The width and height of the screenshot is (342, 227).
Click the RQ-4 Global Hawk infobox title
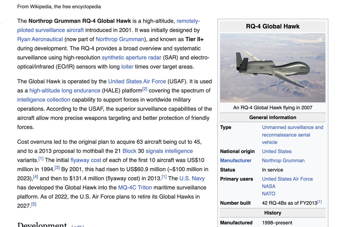(273, 26)
